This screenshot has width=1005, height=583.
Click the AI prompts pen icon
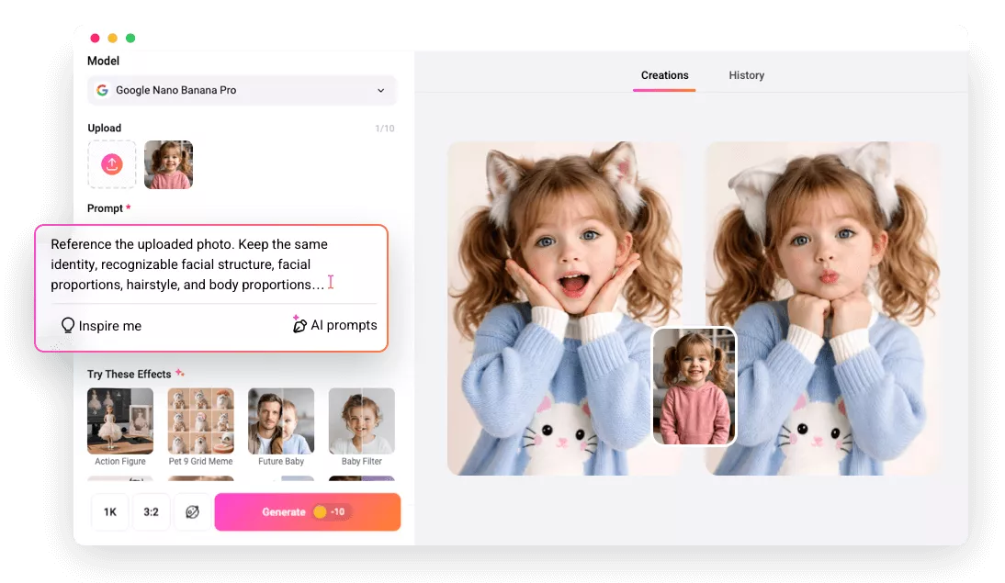pyautogui.click(x=299, y=325)
